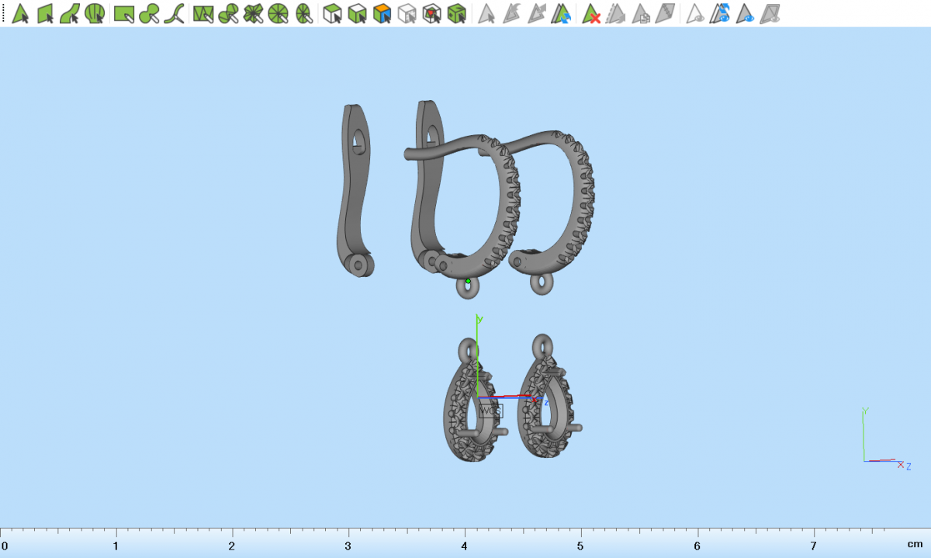Click the dotted toolbar grip handle
Screen dimensions: 931x558
[3, 13]
